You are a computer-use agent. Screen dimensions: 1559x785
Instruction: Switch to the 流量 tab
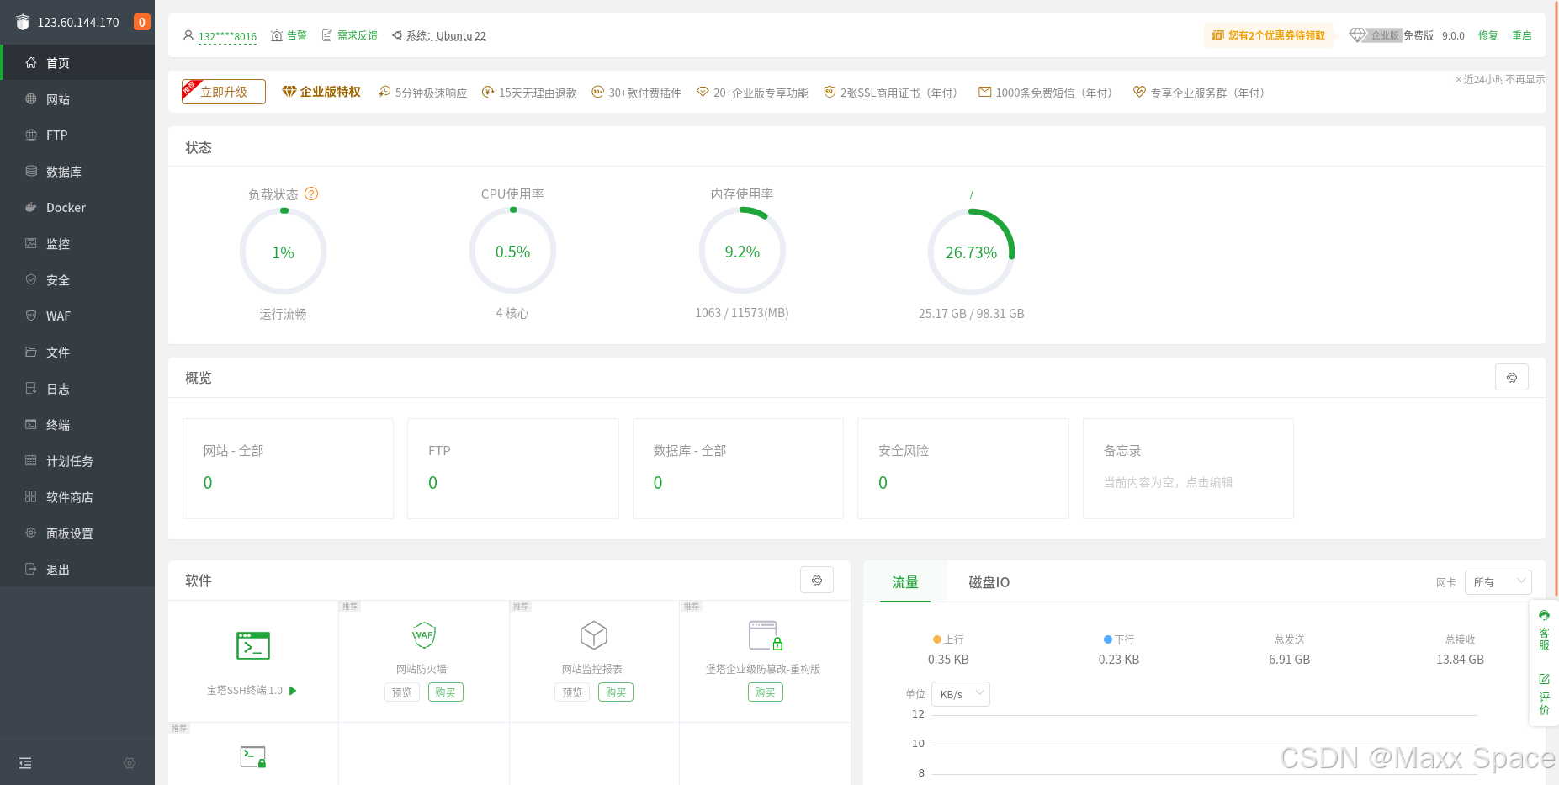coord(905,582)
